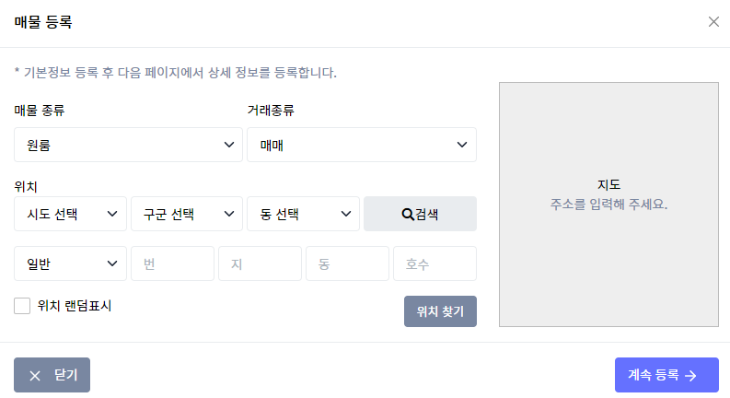This screenshot has height=398, width=730.
Task: Click the 계속 등록 button
Action: [666, 375]
